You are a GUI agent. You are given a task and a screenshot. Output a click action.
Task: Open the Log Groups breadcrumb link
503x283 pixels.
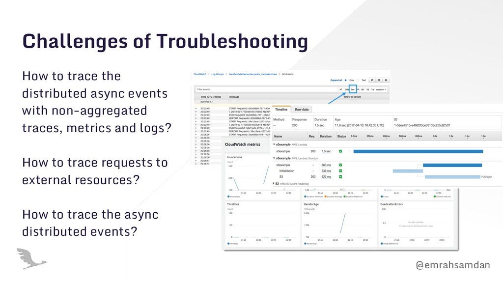[x=218, y=74]
